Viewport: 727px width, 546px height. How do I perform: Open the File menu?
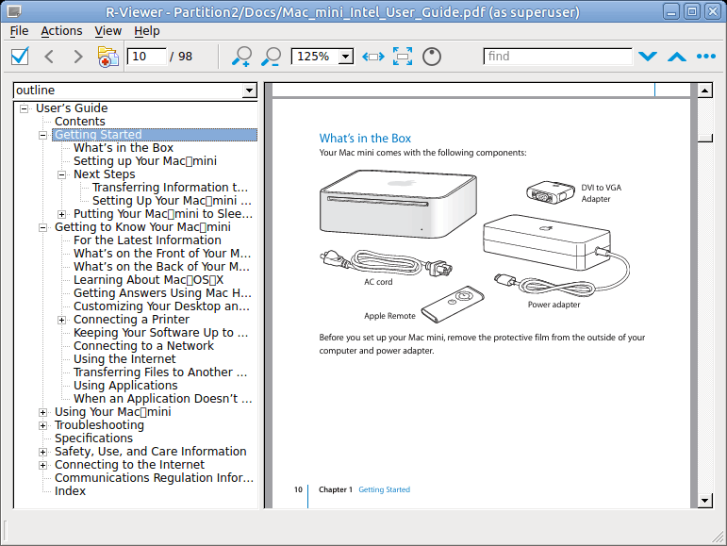pos(19,31)
